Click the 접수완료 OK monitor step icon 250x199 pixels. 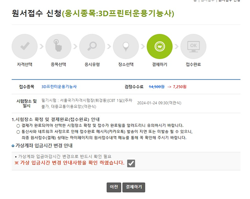tap(193, 47)
